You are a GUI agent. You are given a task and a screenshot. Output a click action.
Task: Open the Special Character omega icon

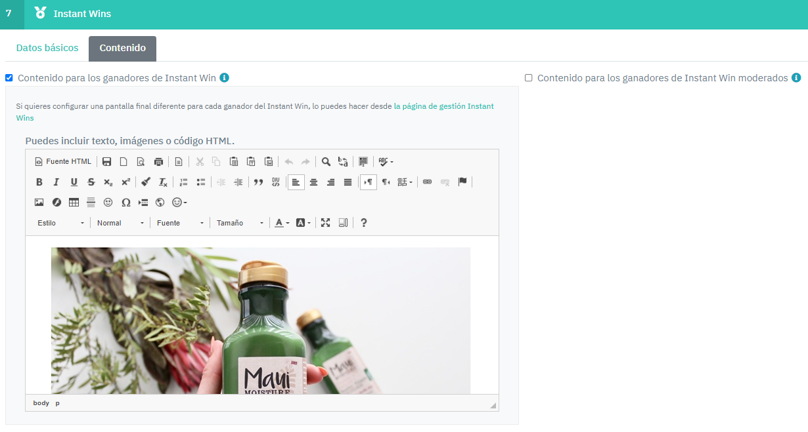125,203
